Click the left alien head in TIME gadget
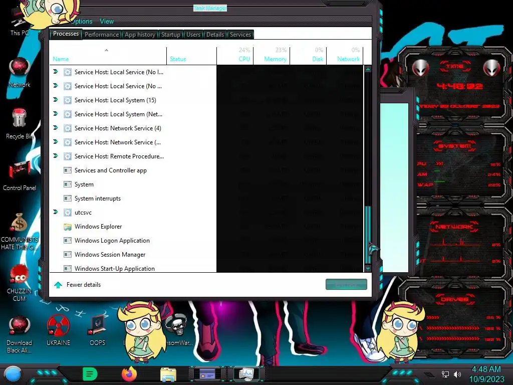513x385 pixels. click(420, 68)
